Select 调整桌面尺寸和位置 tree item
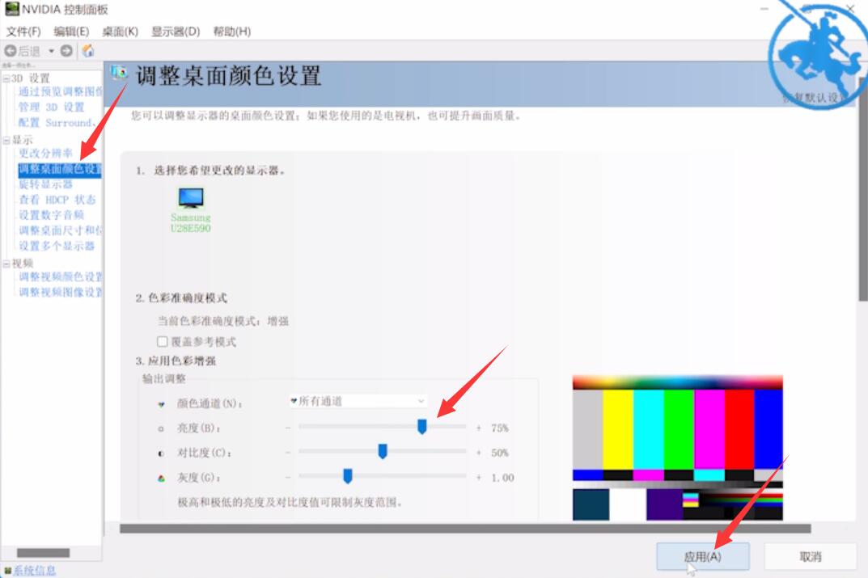The image size is (868, 578). (x=61, y=230)
